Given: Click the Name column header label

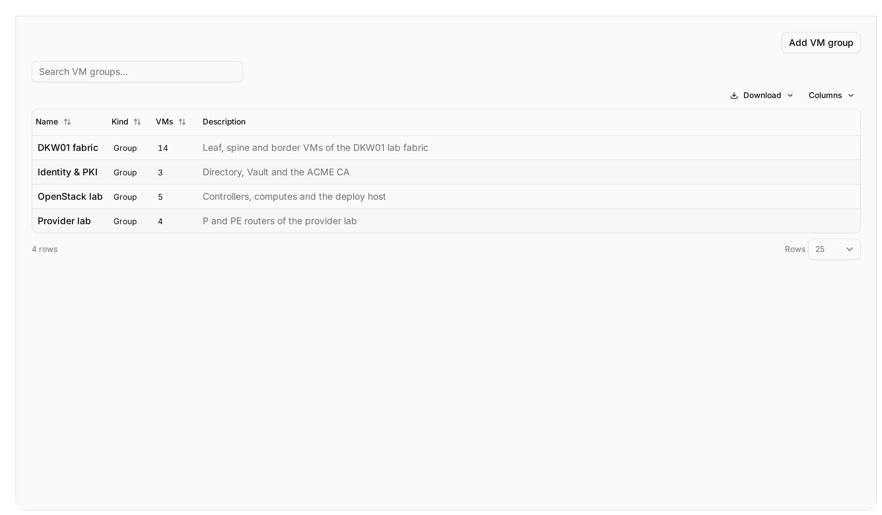Looking at the screenshot, I should tap(47, 122).
